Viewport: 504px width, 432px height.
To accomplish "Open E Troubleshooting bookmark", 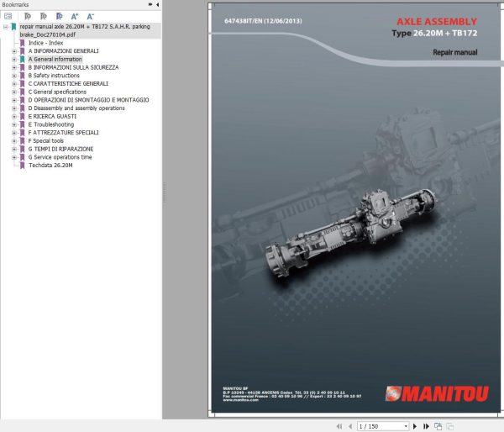I will click(51, 124).
